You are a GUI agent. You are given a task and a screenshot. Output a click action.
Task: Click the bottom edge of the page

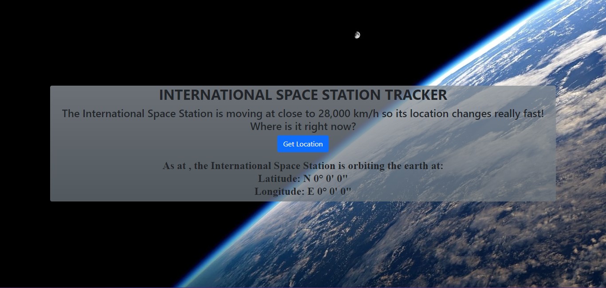[x=303, y=286]
